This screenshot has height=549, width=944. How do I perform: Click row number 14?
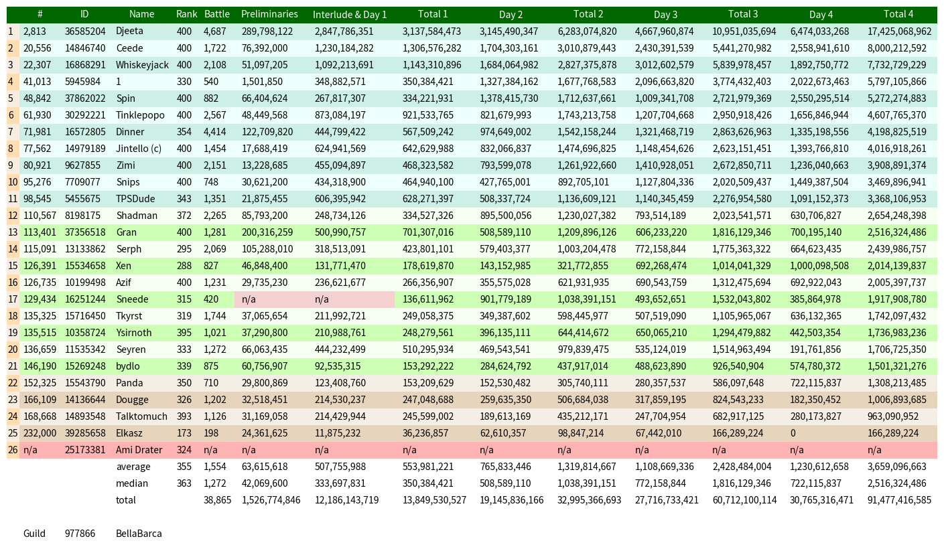(13, 249)
